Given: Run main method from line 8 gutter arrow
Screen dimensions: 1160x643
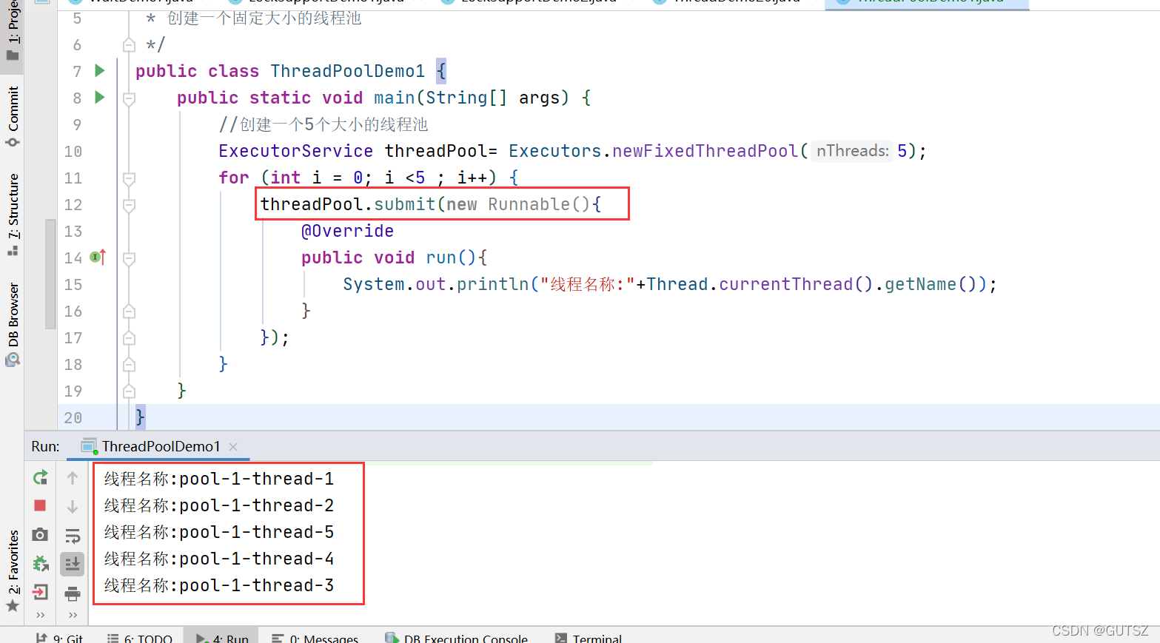Looking at the screenshot, I should pyautogui.click(x=100, y=98).
